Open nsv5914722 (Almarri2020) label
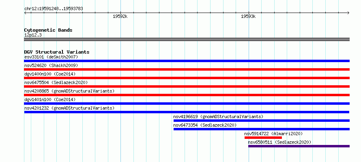The width and height of the screenshot is (361, 162). point(273,134)
